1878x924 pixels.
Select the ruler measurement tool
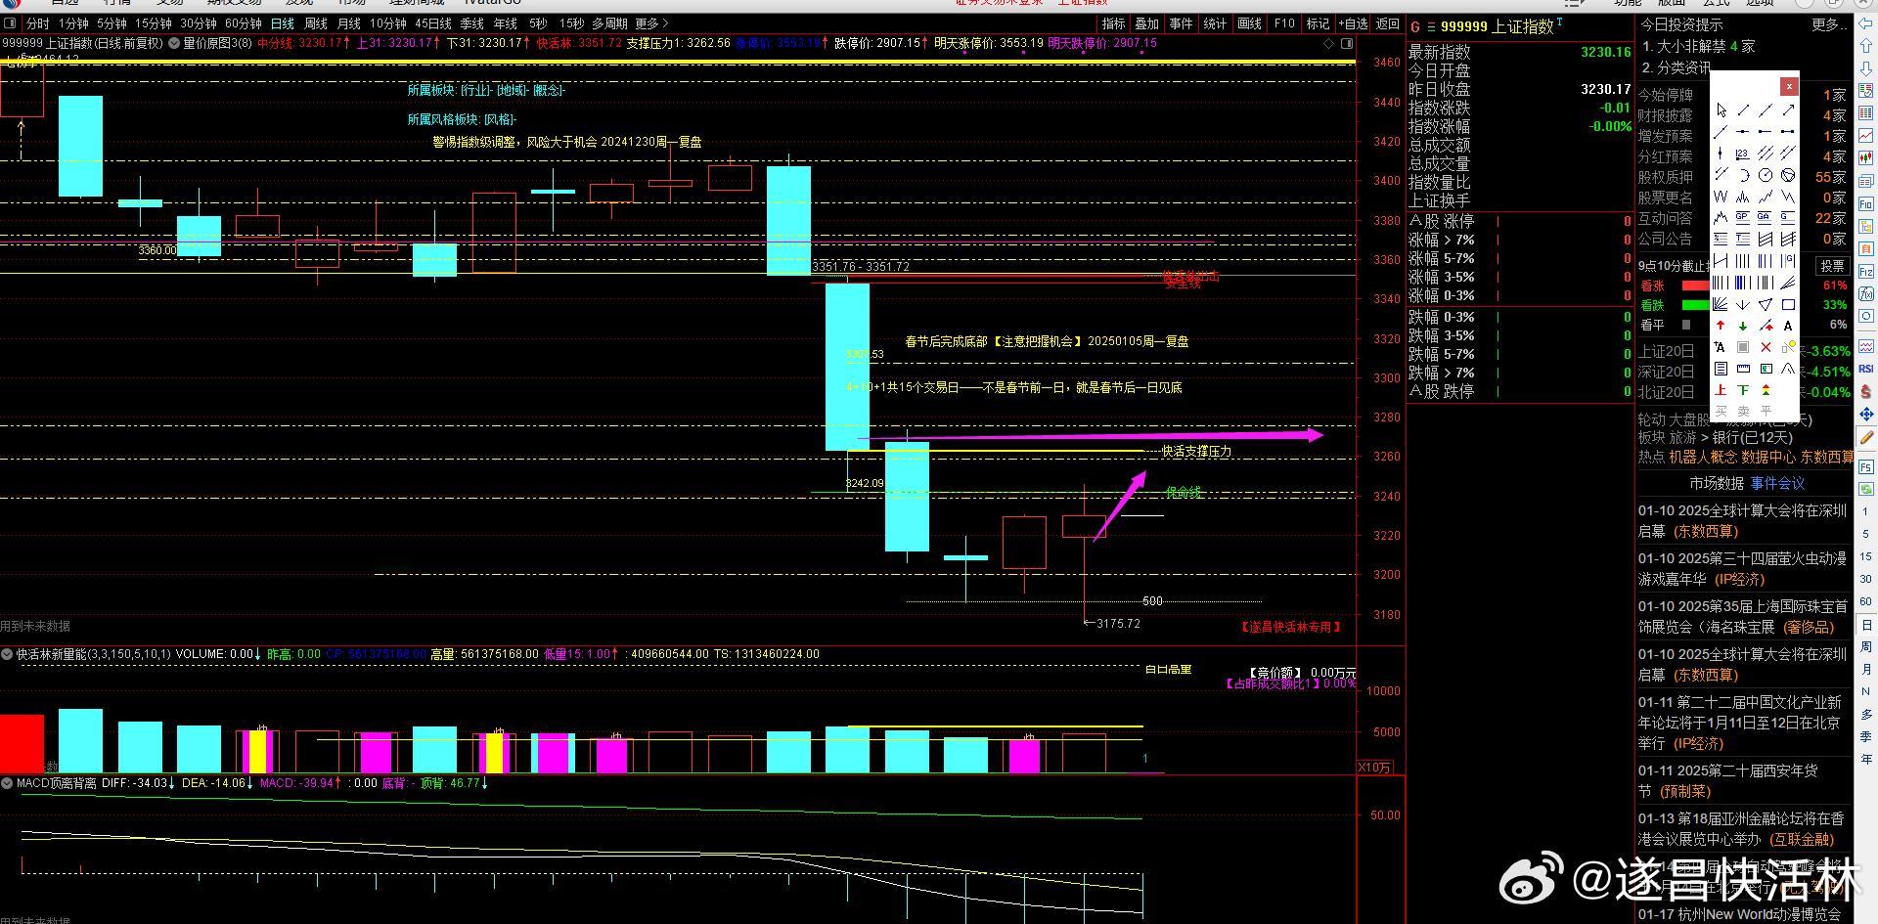(1743, 368)
